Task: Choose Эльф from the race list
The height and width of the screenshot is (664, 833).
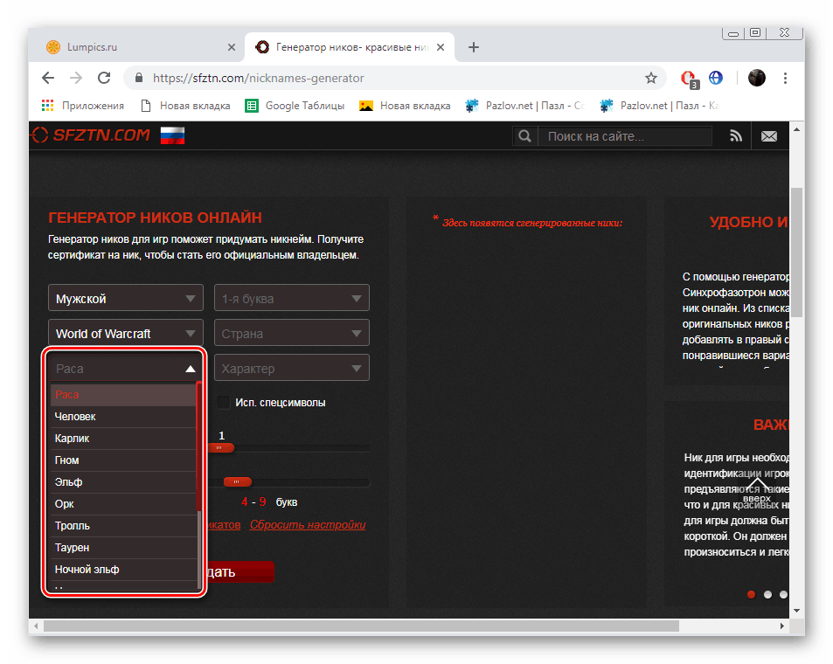Action: click(123, 482)
